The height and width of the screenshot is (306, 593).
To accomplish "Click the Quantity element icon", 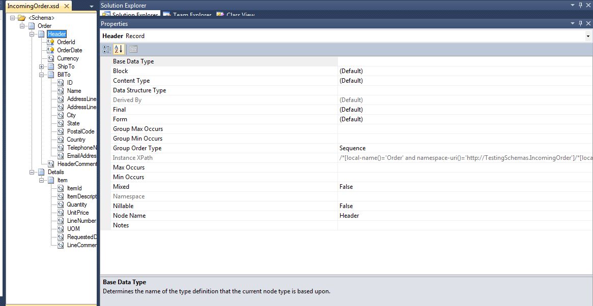I will pyautogui.click(x=61, y=205).
